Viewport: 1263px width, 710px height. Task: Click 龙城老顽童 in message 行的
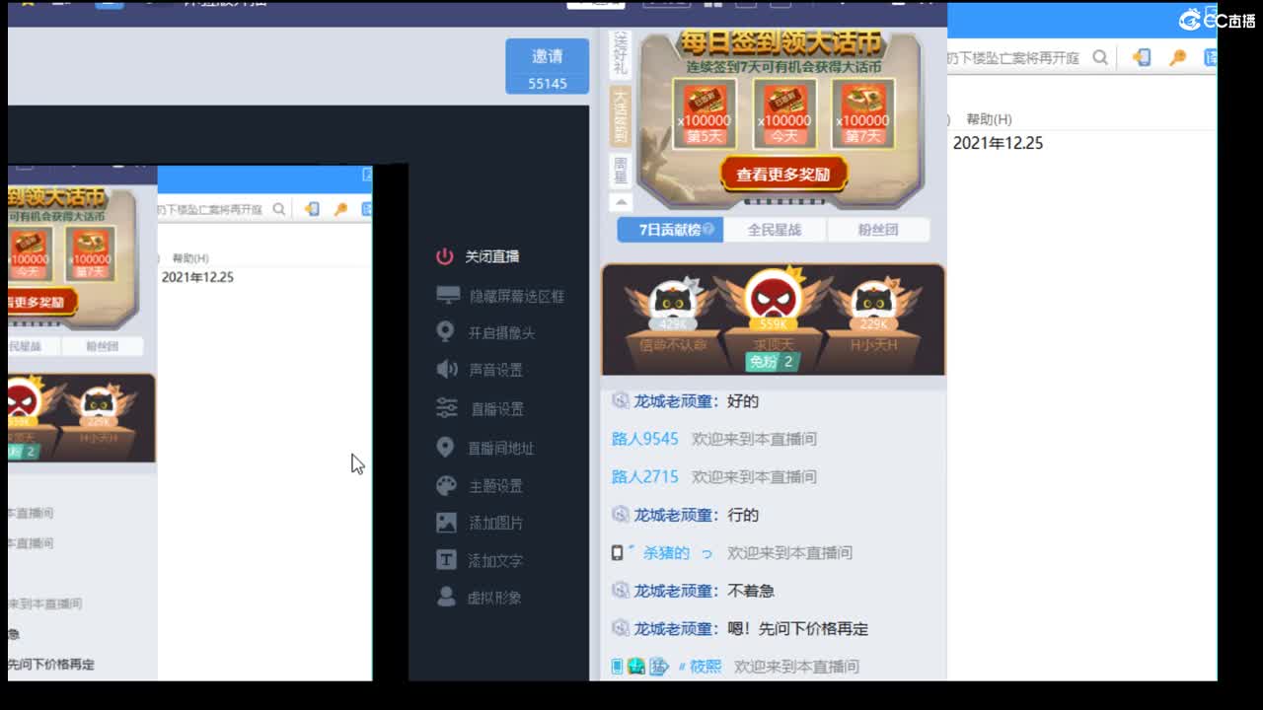(673, 515)
